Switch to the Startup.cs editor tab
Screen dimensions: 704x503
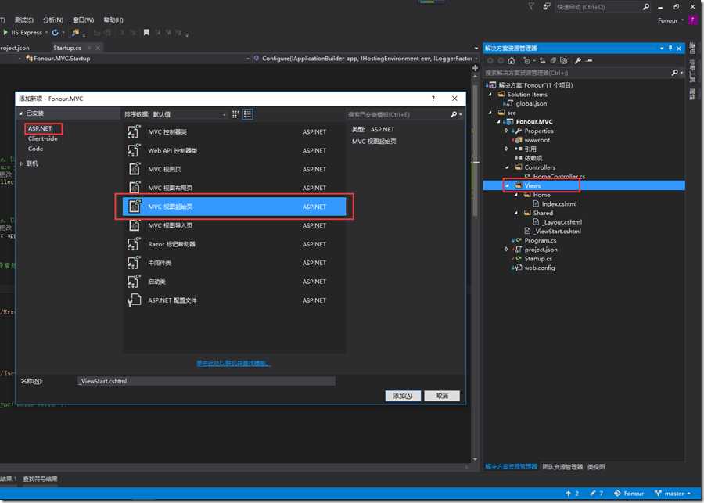[67, 48]
